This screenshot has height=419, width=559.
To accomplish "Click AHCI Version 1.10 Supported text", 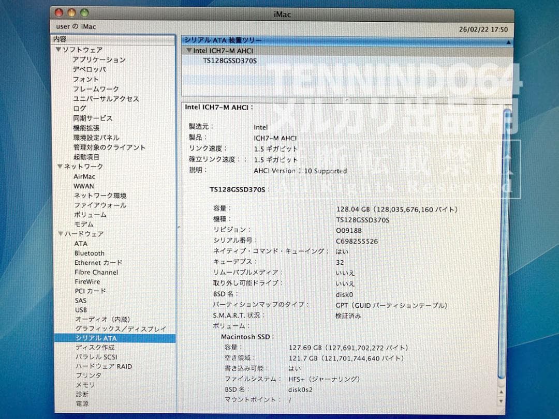I will [x=300, y=171].
